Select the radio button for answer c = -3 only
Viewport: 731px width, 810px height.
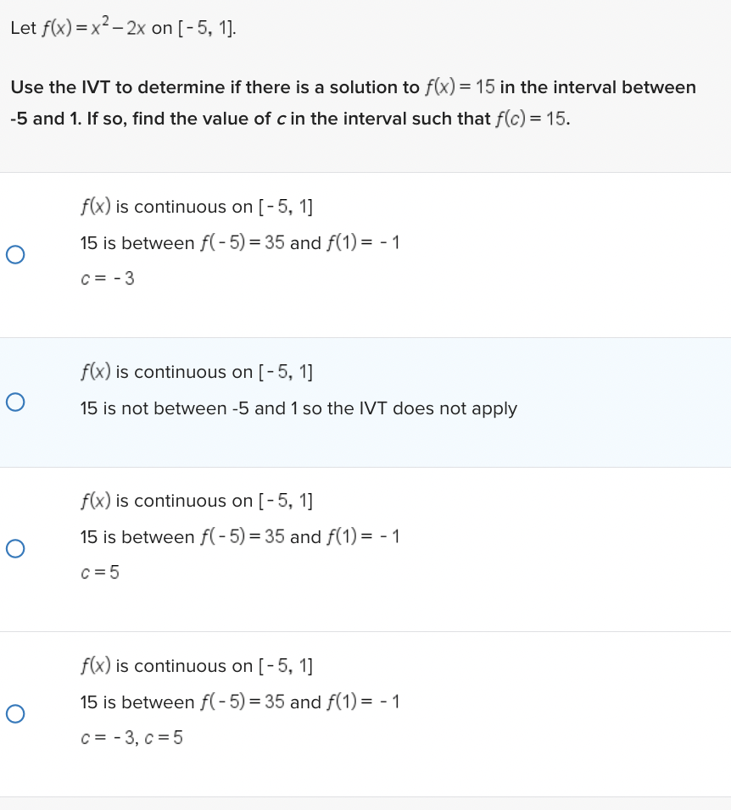tap(14, 254)
